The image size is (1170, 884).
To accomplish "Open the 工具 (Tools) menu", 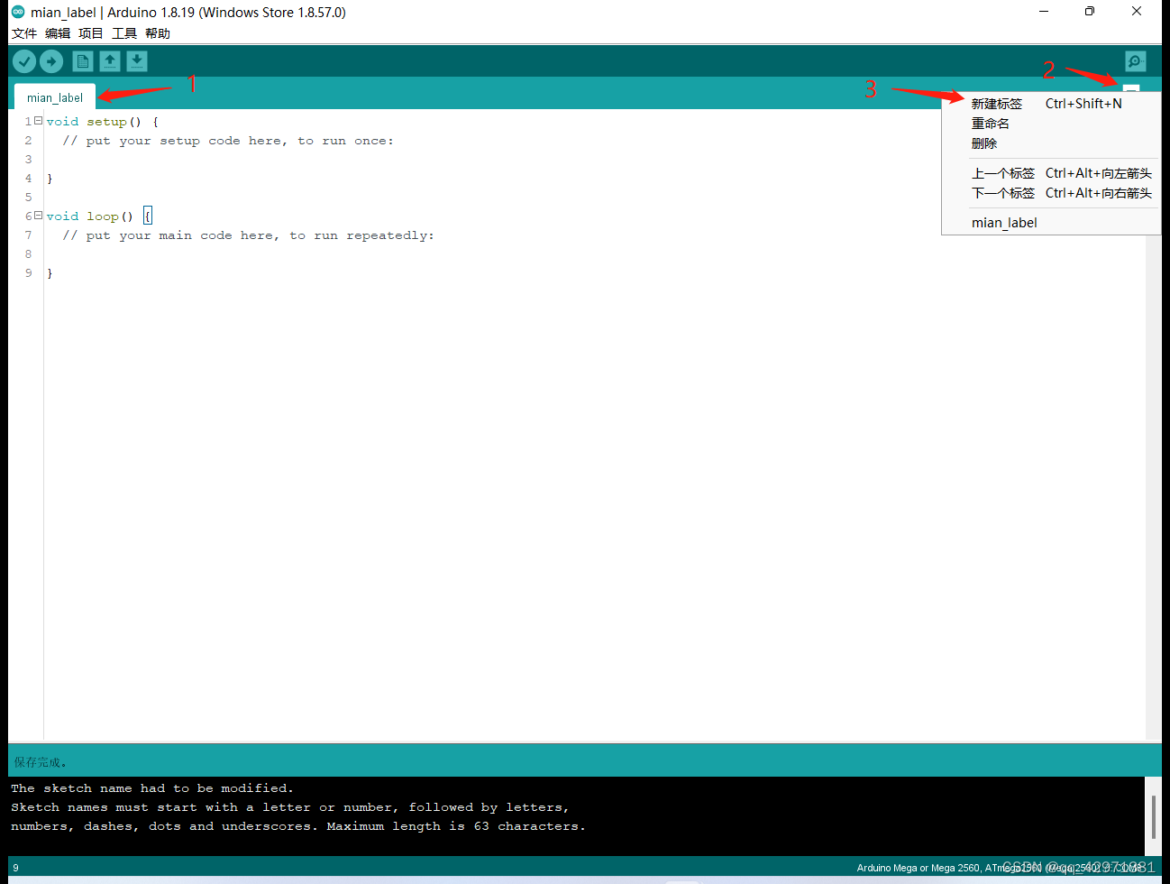I will tap(123, 32).
